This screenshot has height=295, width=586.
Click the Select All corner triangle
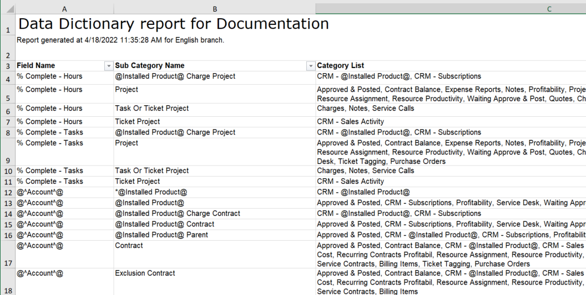point(8,9)
